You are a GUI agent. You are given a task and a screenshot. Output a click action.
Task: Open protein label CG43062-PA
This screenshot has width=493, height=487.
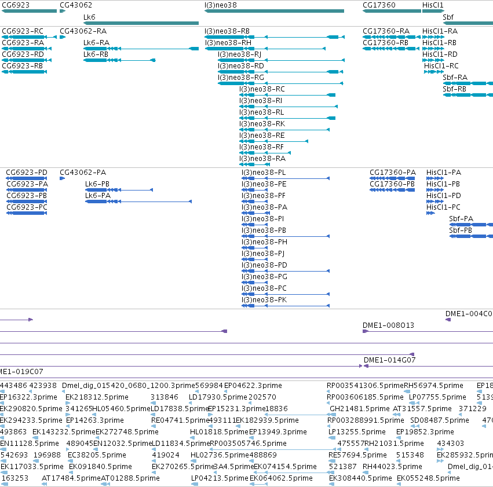click(83, 173)
